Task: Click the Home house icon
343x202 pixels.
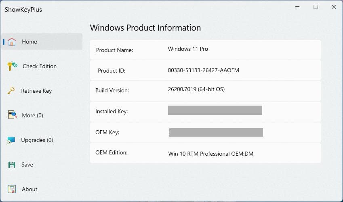Action: tap(12, 42)
